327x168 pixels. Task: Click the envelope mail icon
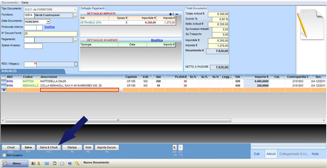click(62, 163)
